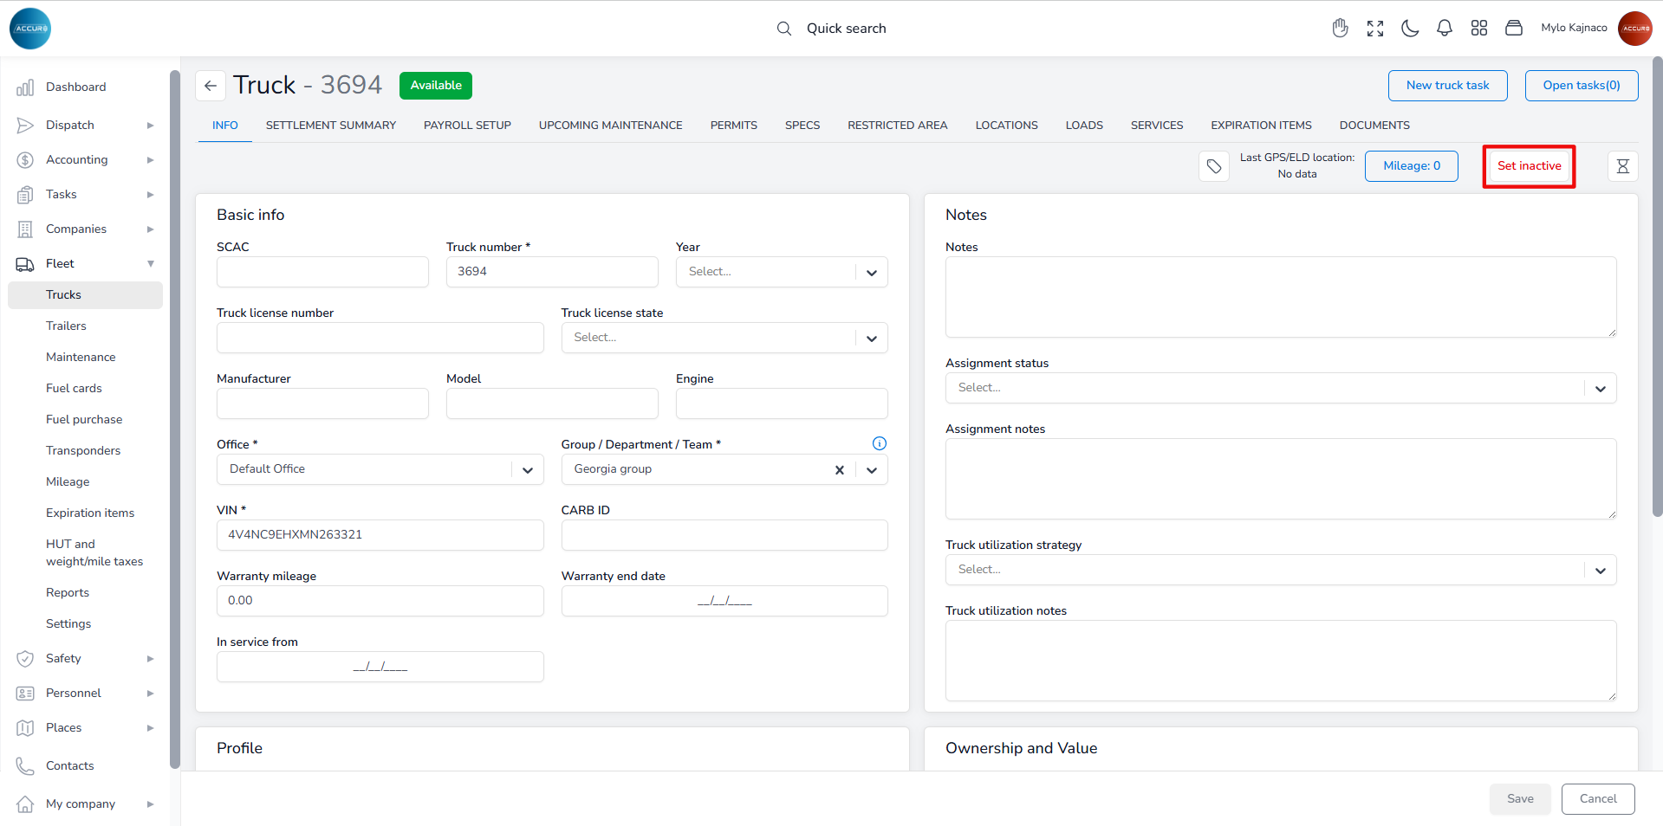This screenshot has width=1663, height=826.
Task: Enter fullscreen with the expand icon
Action: [x=1375, y=29]
